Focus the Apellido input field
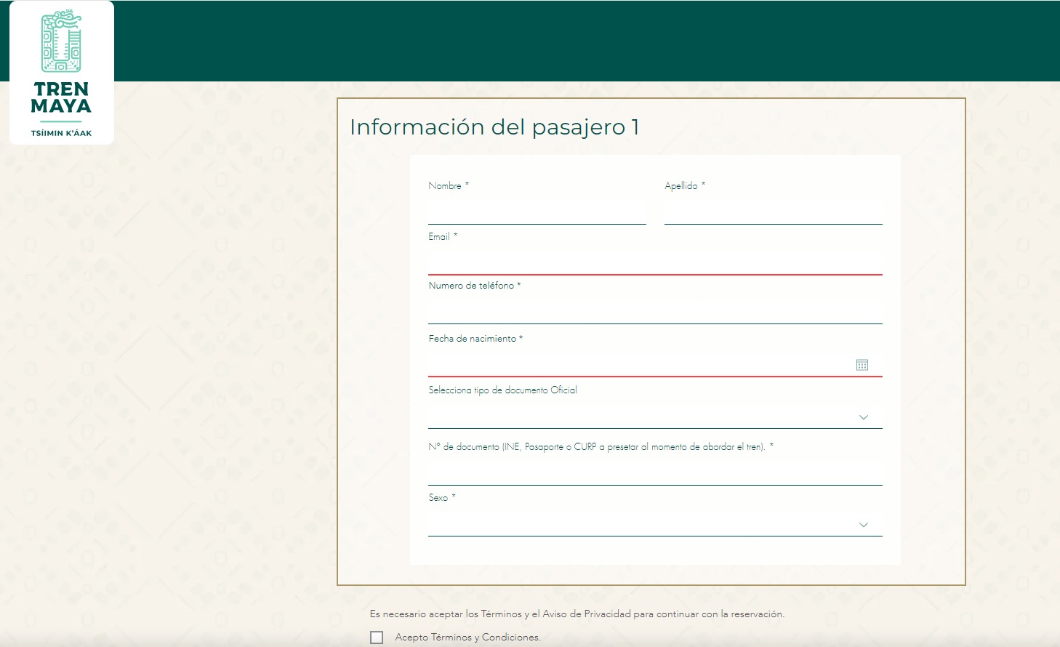The image size is (1060, 647). (774, 211)
